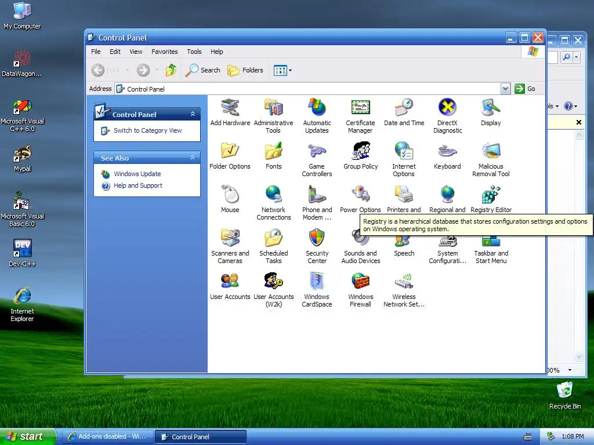This screenshot has height=445, width=594.
Task: Open Administrative Tools
Action: pos(274,116)
